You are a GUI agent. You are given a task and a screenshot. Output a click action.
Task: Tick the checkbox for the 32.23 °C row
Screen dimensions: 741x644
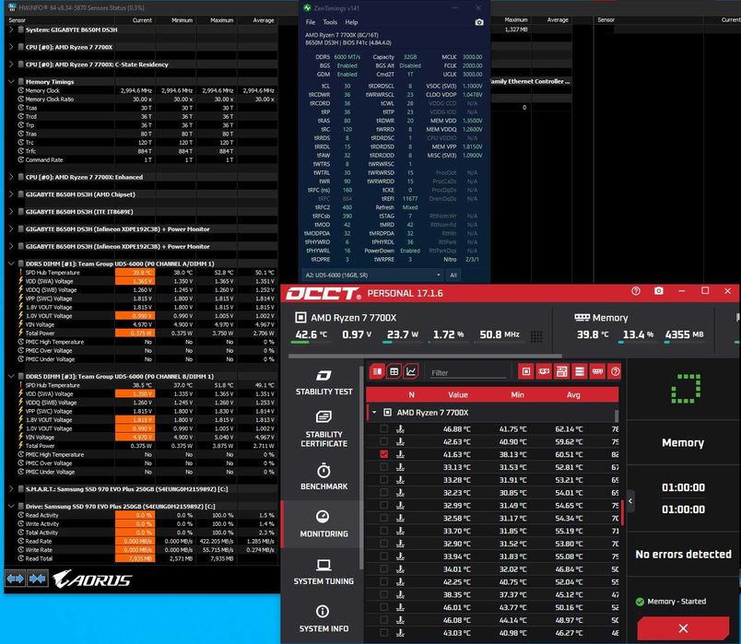click(383, 492)
